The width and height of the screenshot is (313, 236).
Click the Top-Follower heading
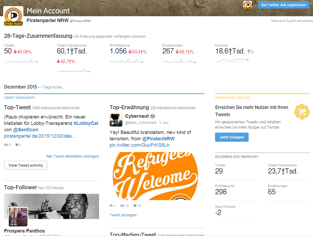click(20, 187)
